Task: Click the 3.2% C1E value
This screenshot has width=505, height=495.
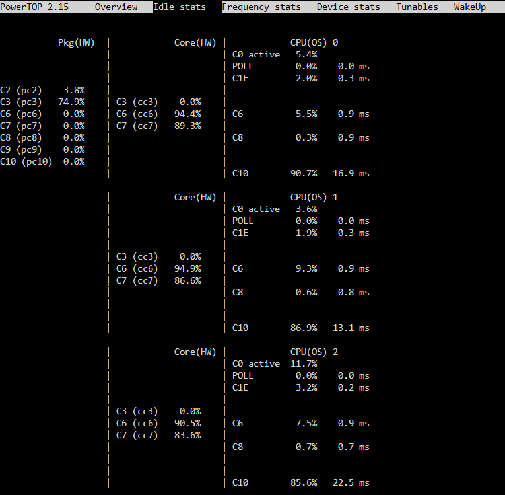Action: [x=306, y=388]
